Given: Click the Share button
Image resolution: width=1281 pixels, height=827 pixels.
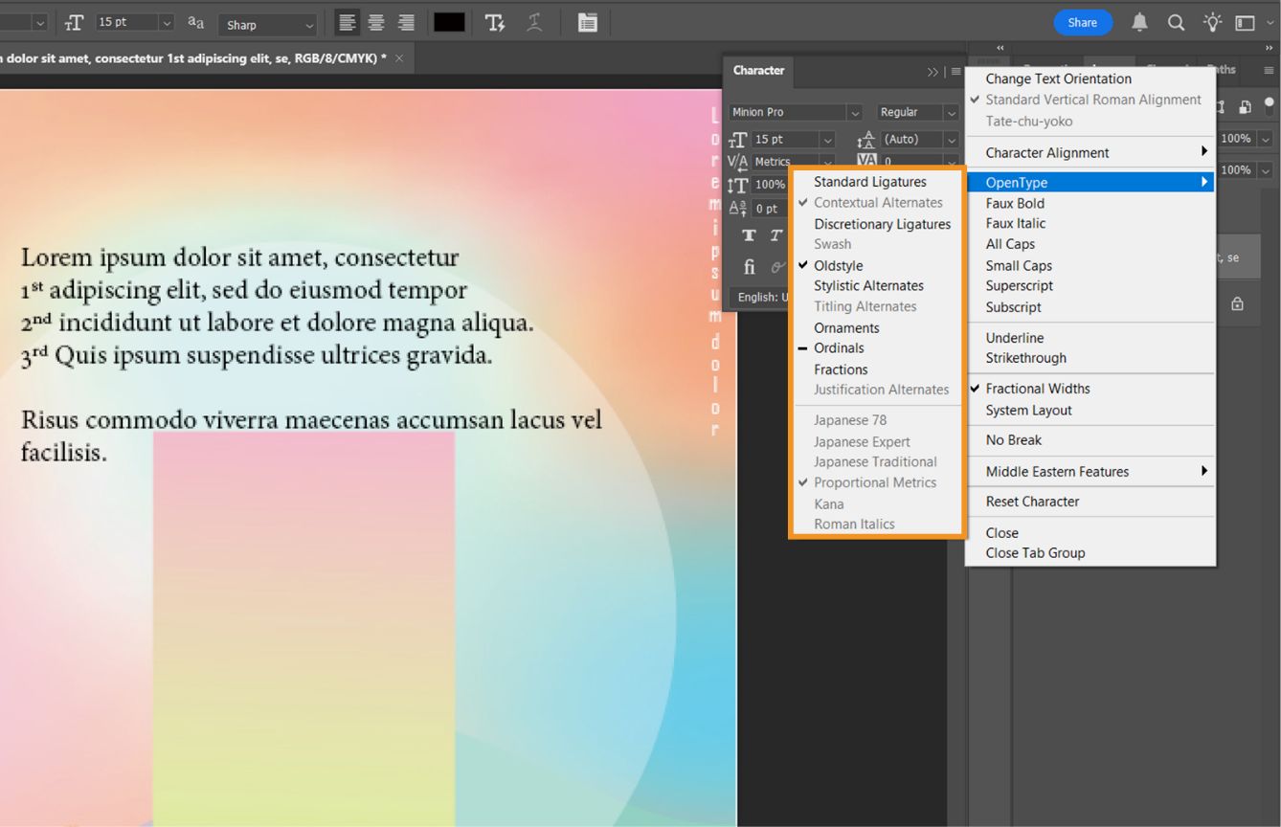Looking at the screenshot, I should pos(1083,21).
